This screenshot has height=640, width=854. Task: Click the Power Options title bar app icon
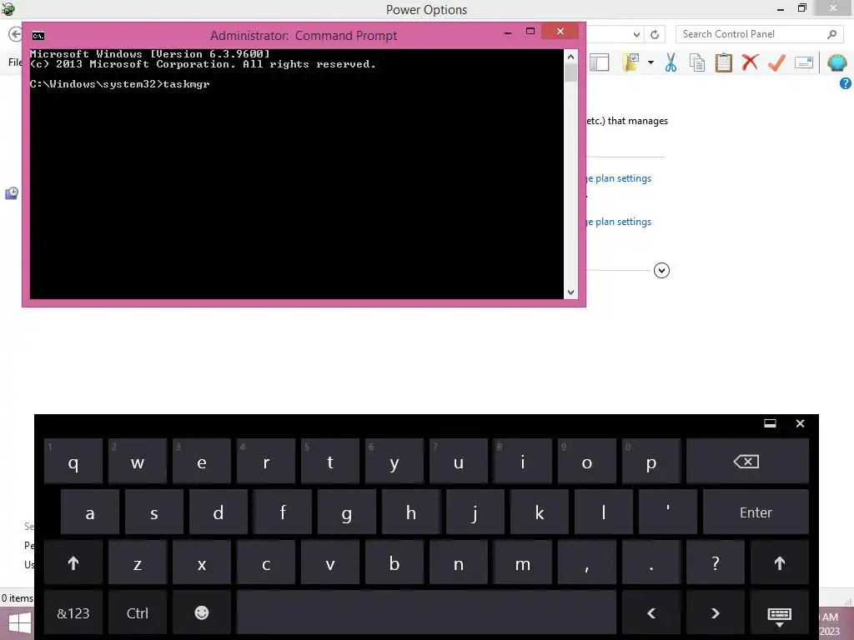point(8,8)
